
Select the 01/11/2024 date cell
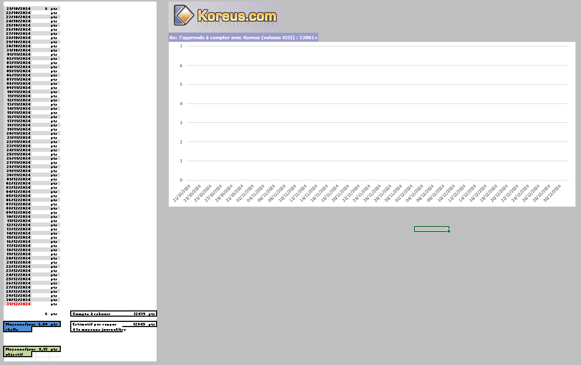(18, 55)
